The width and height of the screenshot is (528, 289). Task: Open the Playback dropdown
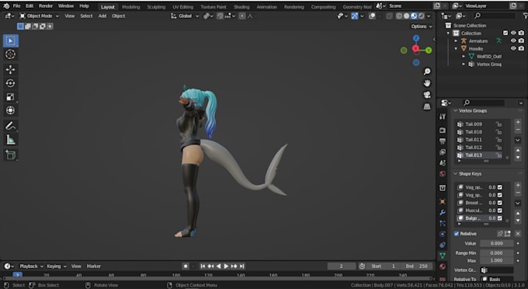31,266
